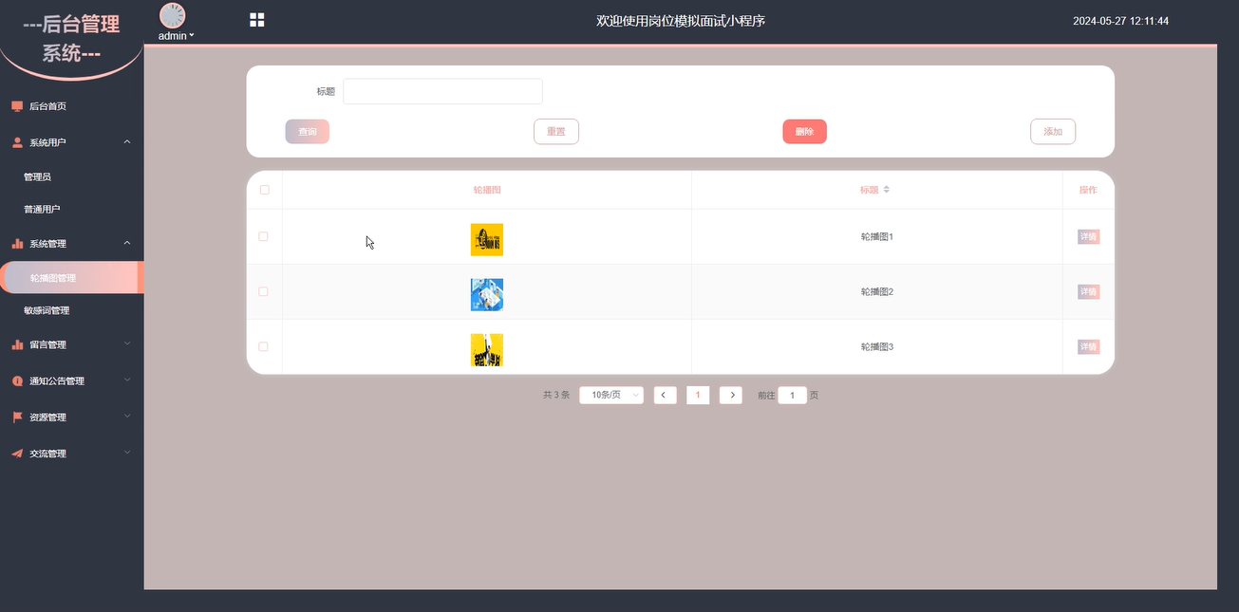This screenshot has width=1239, height=612.
Task: Open the 轮播图3 yellow thumbnail image
Action: coord(487,349)
